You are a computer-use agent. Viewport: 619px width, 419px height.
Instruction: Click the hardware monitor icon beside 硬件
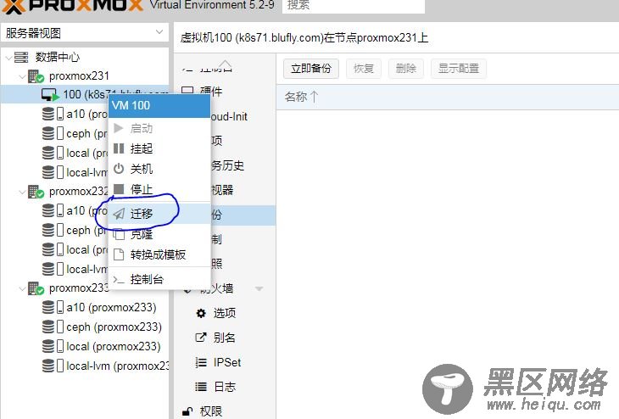click(x=187, y=92)
